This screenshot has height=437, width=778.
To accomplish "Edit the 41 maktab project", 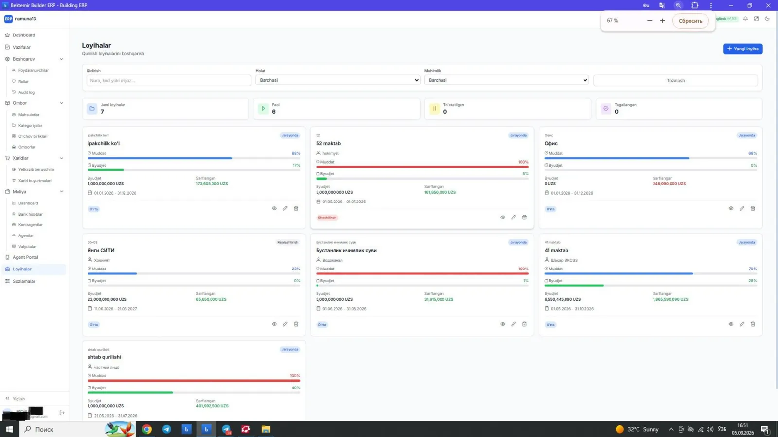I will tap(742, 324).
